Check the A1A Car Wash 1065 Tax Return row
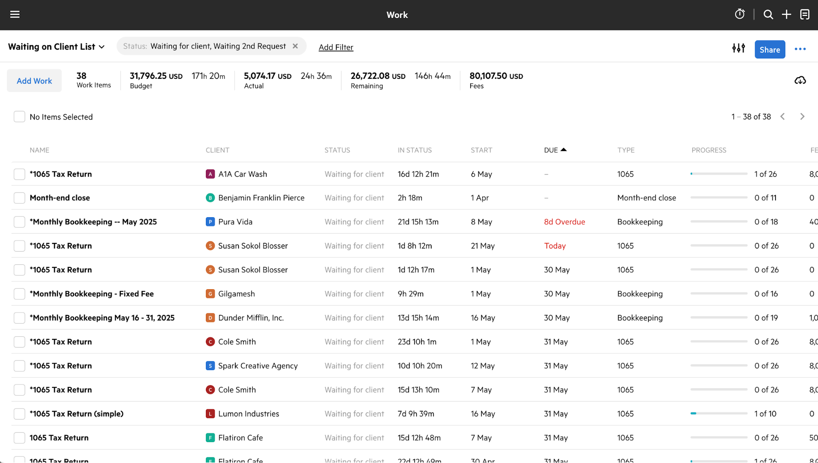 coord(19,174)
